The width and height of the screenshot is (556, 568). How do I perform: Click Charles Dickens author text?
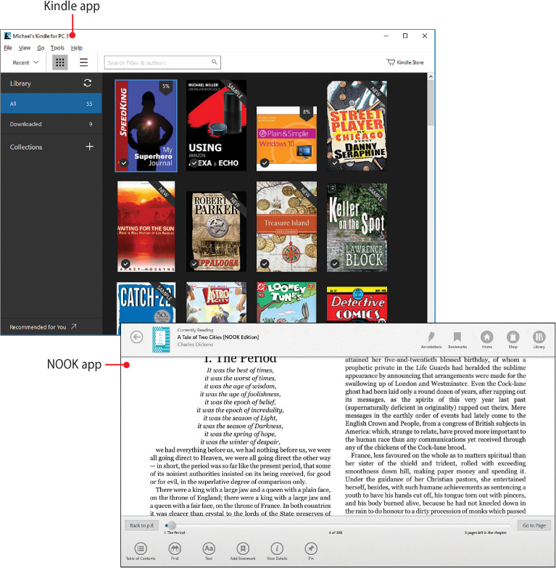pyautogui.click(x=195, y=345)
